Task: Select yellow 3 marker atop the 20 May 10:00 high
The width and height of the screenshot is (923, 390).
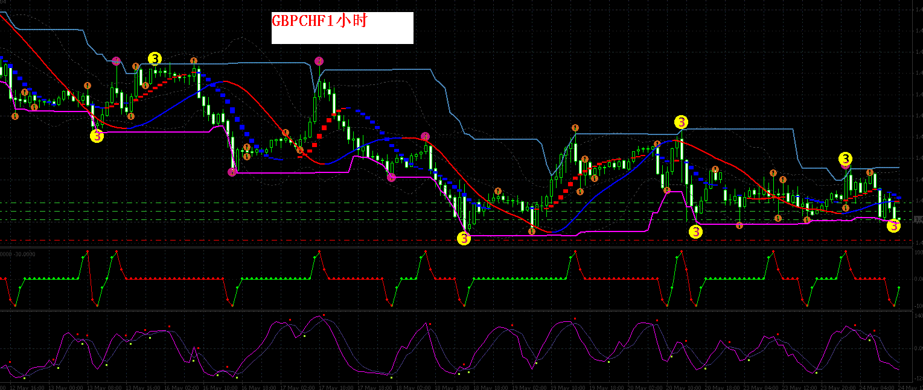Action: [681, 122]
